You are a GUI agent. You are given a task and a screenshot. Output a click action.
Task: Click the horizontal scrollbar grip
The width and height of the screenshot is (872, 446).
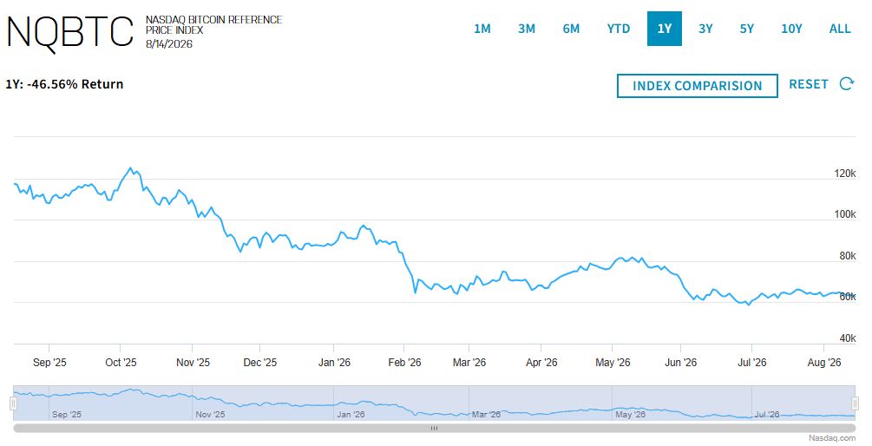(435, 428)
